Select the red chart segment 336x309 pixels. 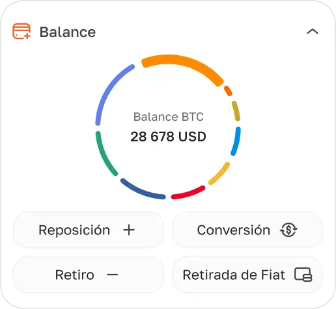pos(188,193)
